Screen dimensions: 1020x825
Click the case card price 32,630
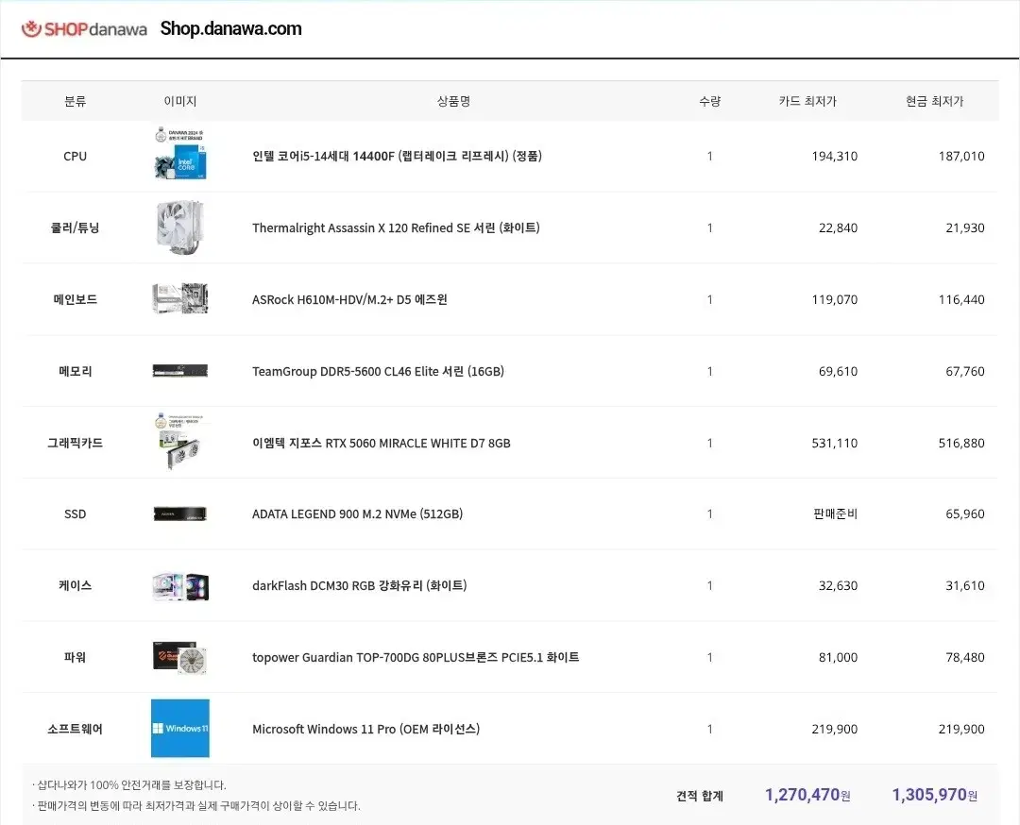(x=838, y=585)
